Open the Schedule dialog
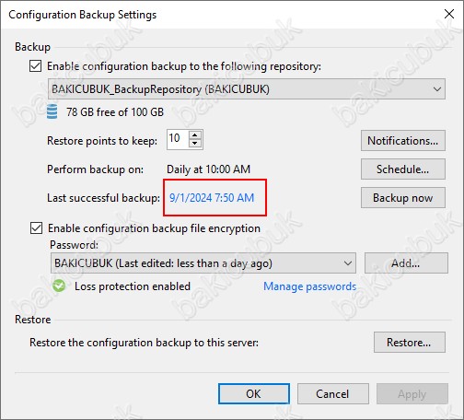Screen dimensions: 464x420 coord(402,169)
